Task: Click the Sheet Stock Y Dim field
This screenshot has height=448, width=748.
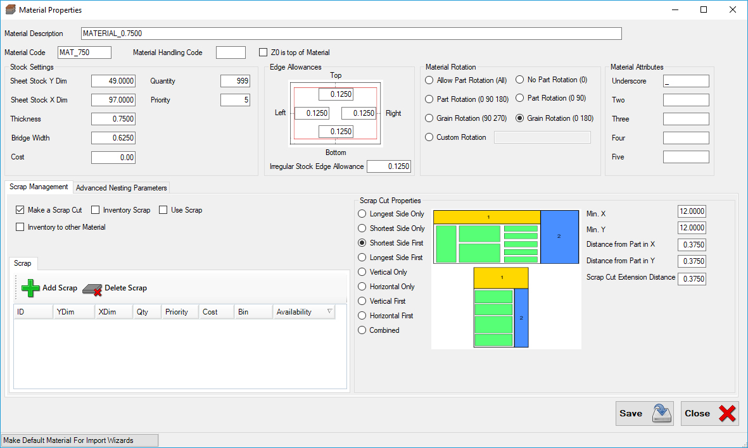Action: click(113, 81)
